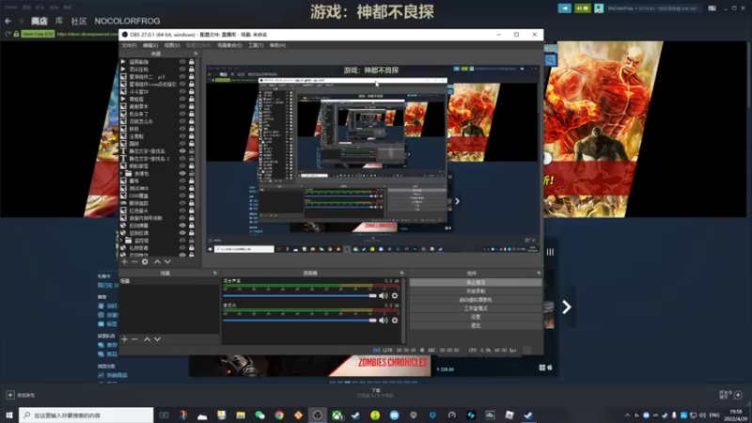This screenshot has width=752, height=423.
Task: Click 开始录制 button in Controls
Action: click(x=476, y=291)
